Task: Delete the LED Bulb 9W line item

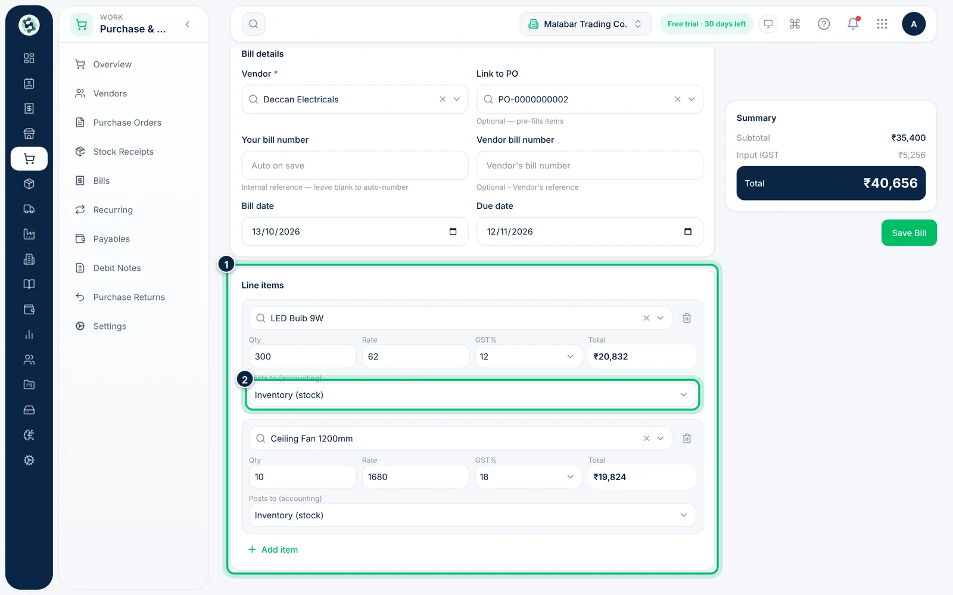Action: click(x=687, y=318)
